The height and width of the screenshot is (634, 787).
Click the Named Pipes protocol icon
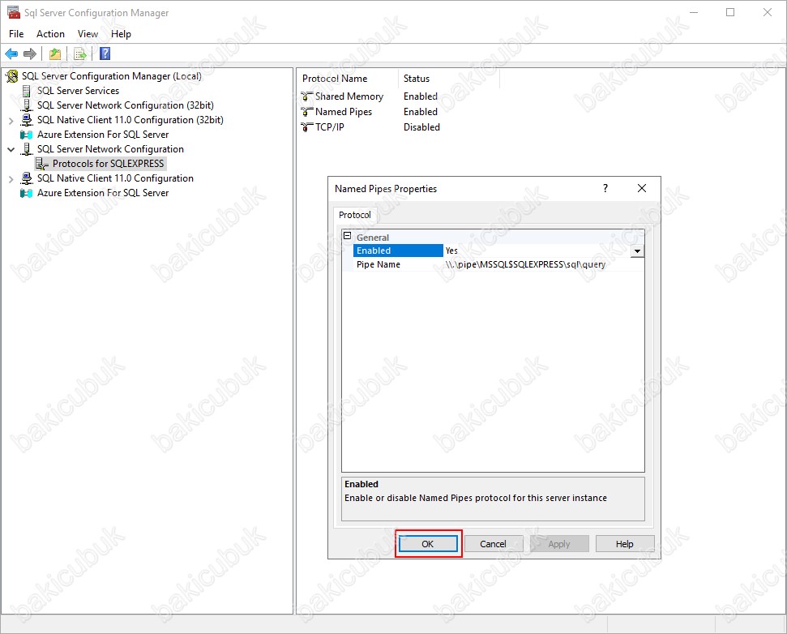pos(306,112)
